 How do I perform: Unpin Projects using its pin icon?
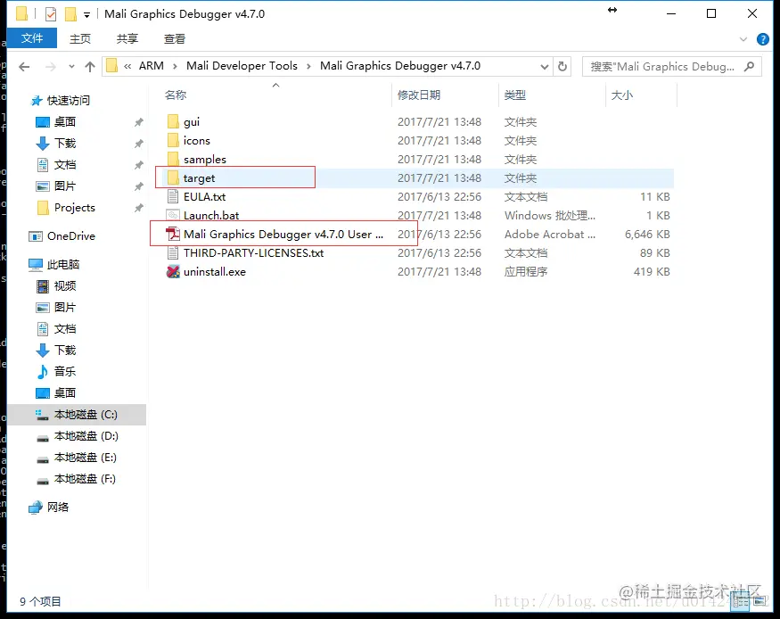[139, 208]
